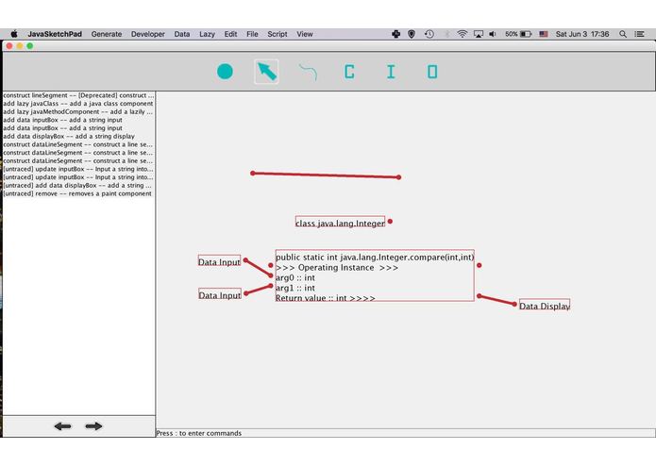Choose the curved line segment tool
The image size is (656, 466).
308,72
